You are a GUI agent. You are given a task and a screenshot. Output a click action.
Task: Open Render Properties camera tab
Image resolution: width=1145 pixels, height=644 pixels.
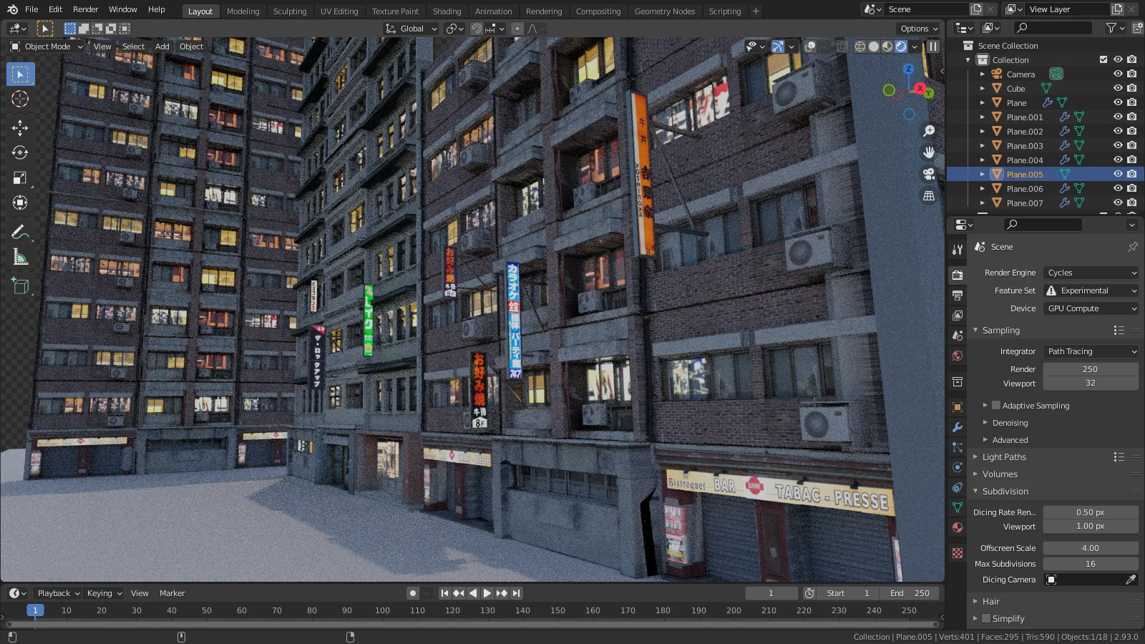[957, 273]
